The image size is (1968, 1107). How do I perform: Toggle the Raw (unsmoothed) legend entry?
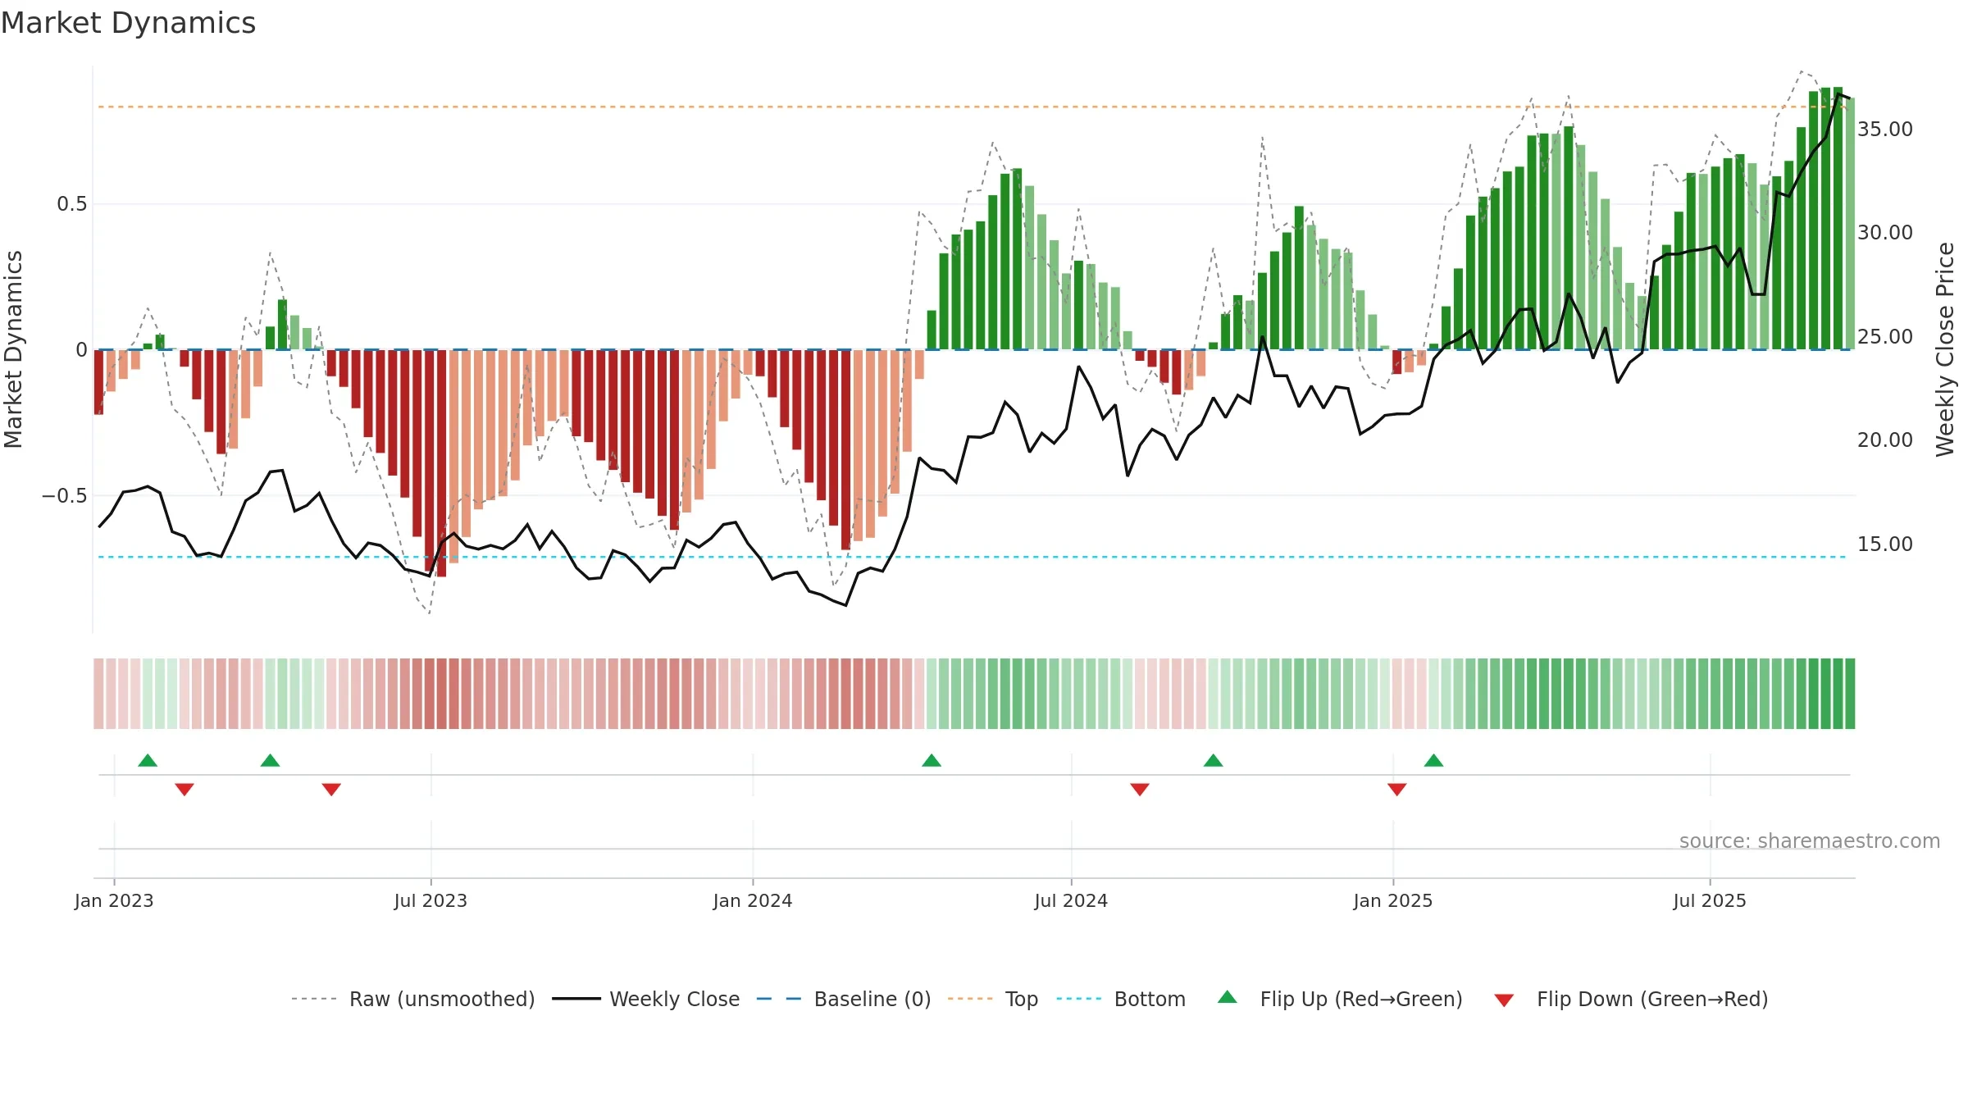click(413, 999)
